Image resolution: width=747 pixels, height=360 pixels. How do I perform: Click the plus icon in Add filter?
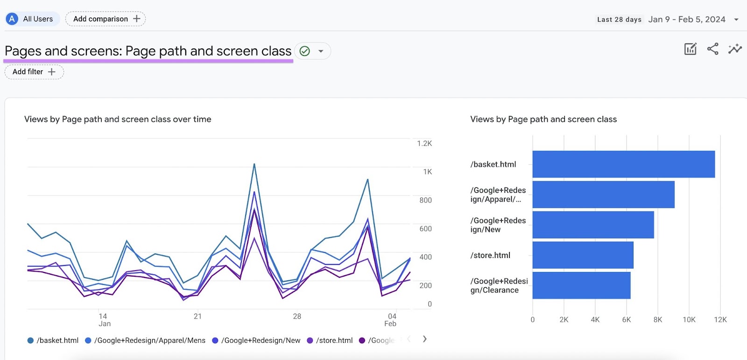(x=52, y=72)
